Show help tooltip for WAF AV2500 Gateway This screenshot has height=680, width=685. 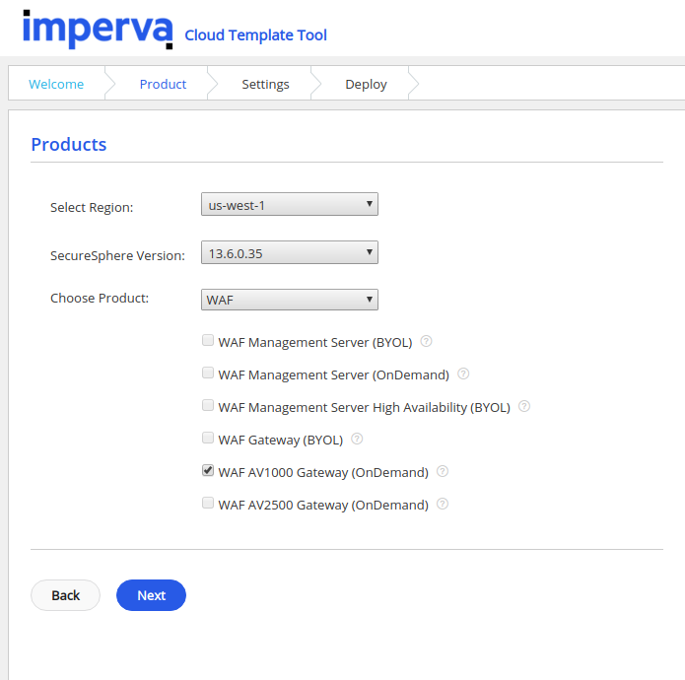[443, 504]
